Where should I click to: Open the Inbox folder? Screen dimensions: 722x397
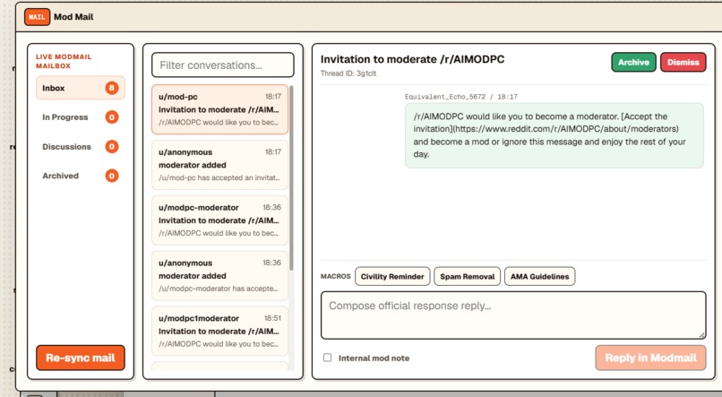81,88
